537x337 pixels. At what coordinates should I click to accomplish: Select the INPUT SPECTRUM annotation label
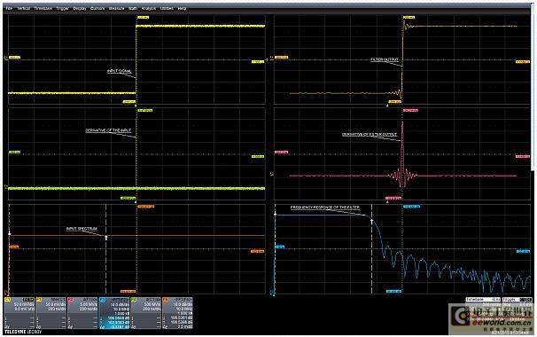tap(82, 229)
